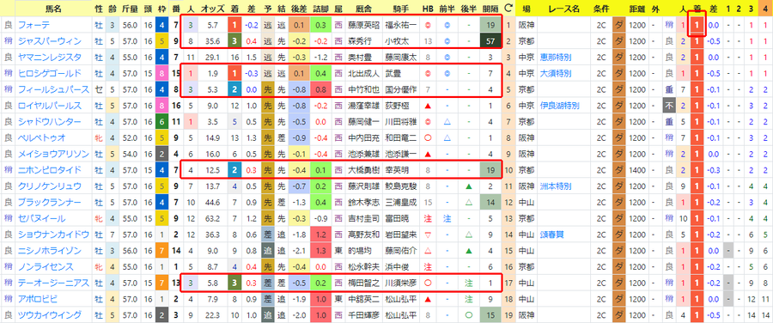The image size is (773, 323).
Task: Click dark 間隔 cell showing 57
Action: pos(490,41)
